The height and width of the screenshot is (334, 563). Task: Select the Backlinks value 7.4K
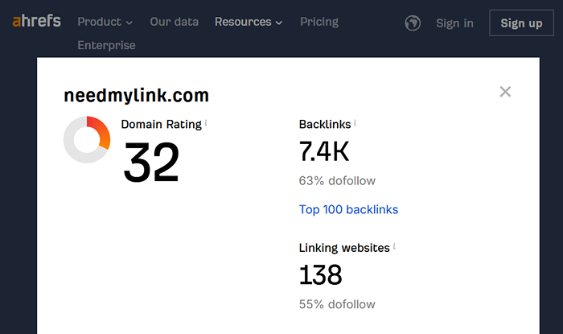tap(324, 151)
